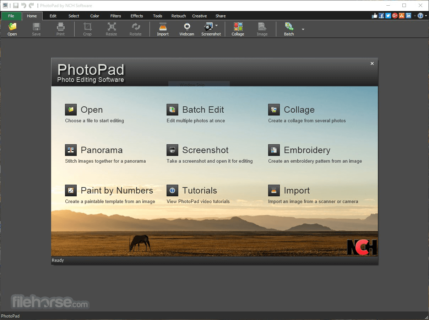Switch to the Tools tab
Viewport: 429px width, 320px height.
tap(158, 16)
